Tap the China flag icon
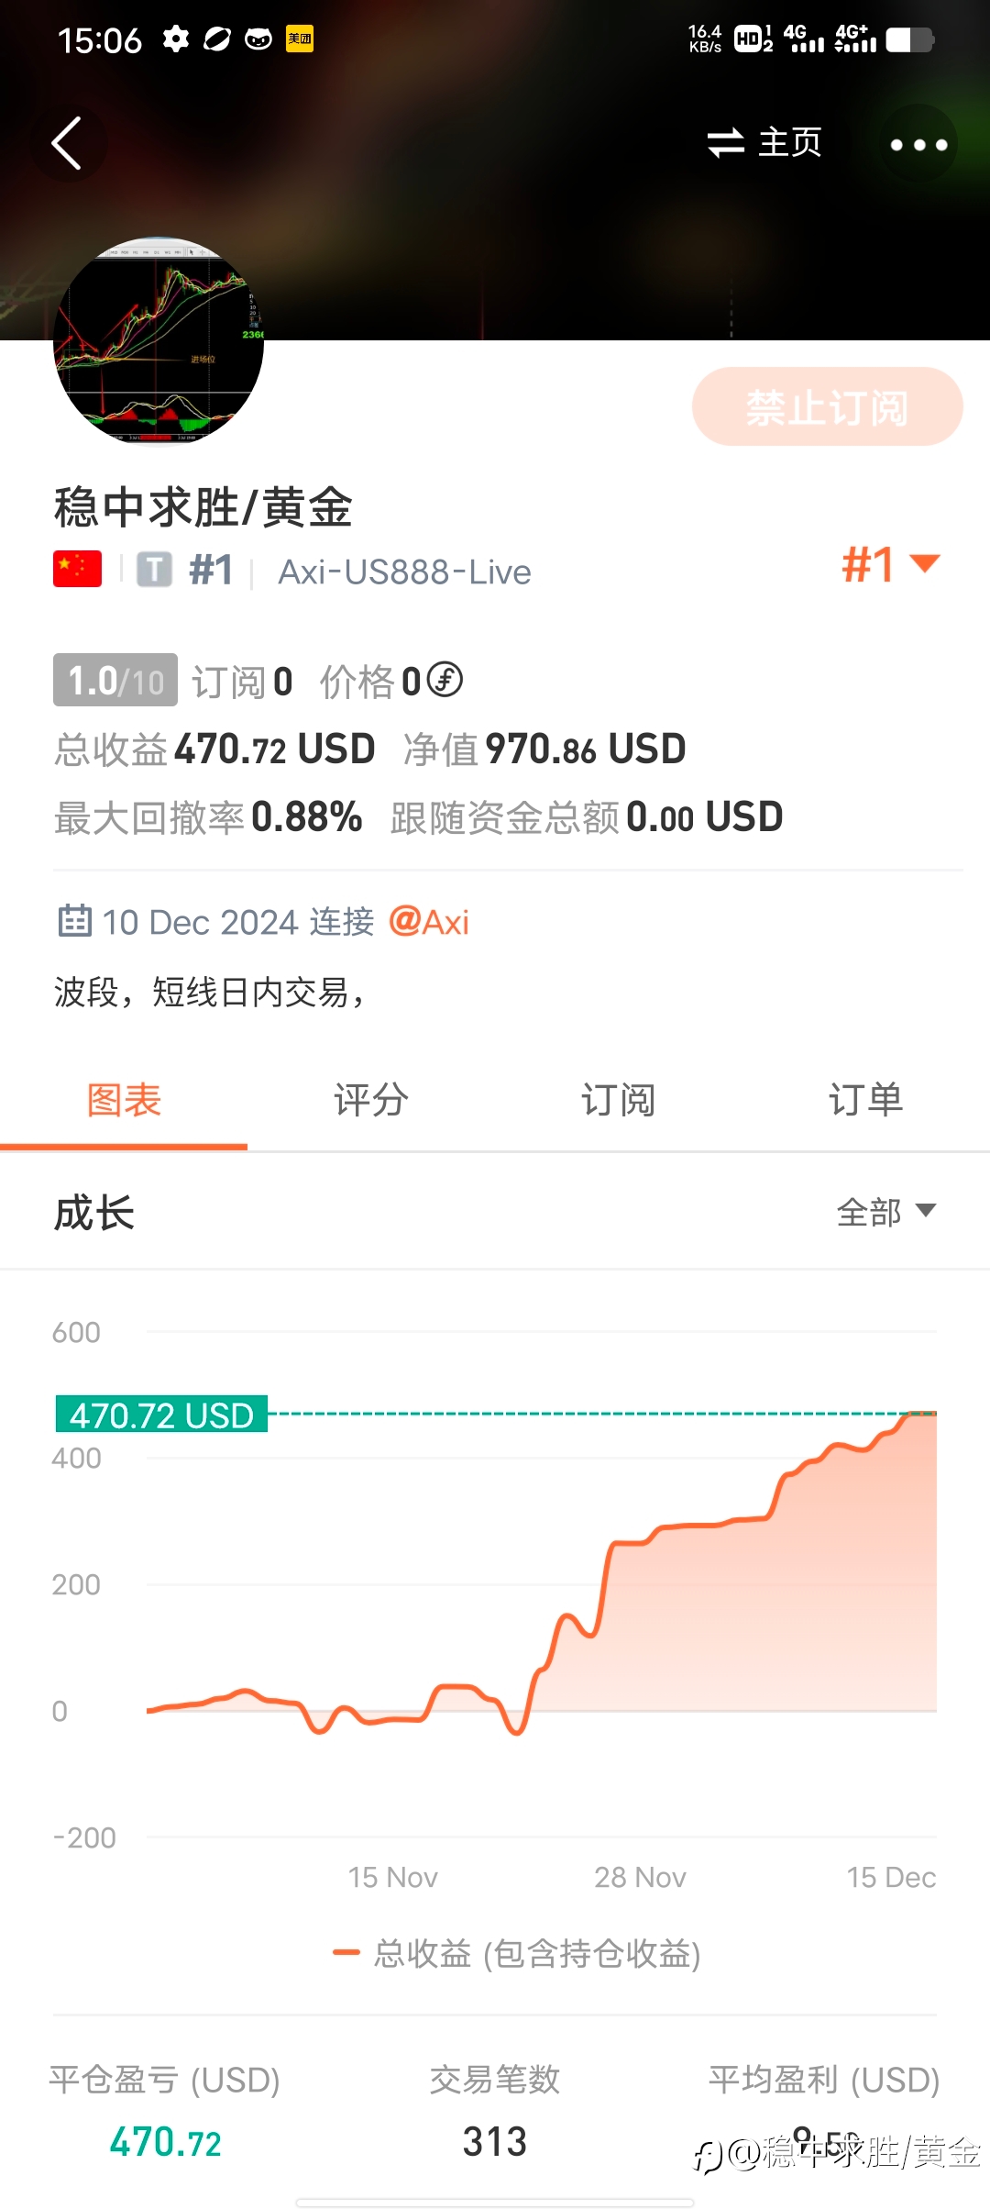This screenshot has height=2209, width=990. [77, 570]
